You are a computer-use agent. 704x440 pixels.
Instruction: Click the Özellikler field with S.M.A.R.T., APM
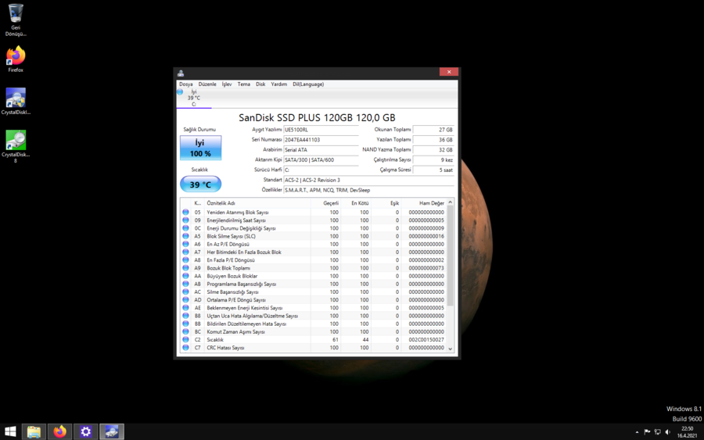[368, 190]
